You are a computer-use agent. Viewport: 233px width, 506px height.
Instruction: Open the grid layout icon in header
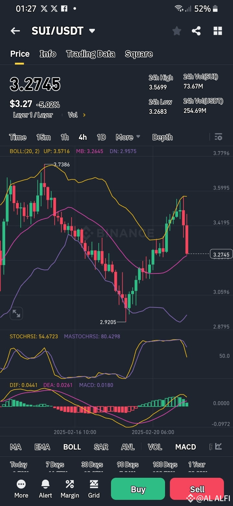coord(218,31)
